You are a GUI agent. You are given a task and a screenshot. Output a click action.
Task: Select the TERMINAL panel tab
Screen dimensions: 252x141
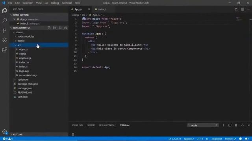(x=124, y=125)
